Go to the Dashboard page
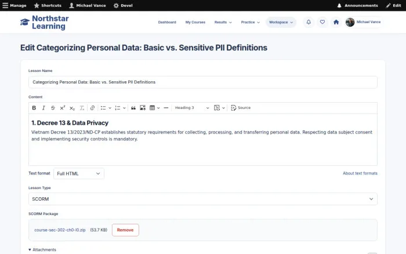Viewport: 406px width, 254px height. pos(167,22)
